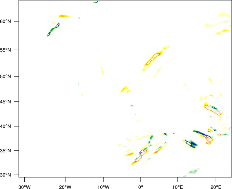
Task: Click the 10°W longitude label
Action: 104,187
